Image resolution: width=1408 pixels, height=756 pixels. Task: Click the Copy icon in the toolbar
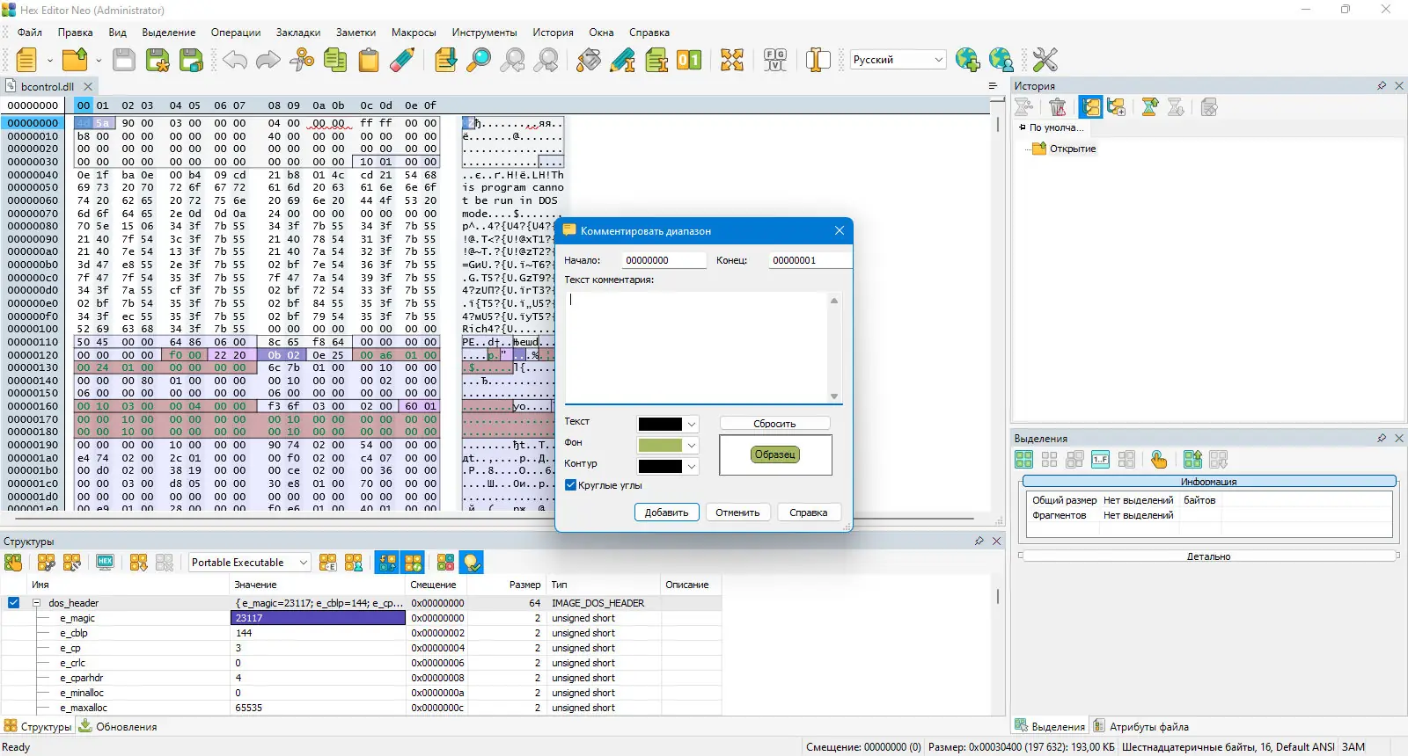[335, 60]
